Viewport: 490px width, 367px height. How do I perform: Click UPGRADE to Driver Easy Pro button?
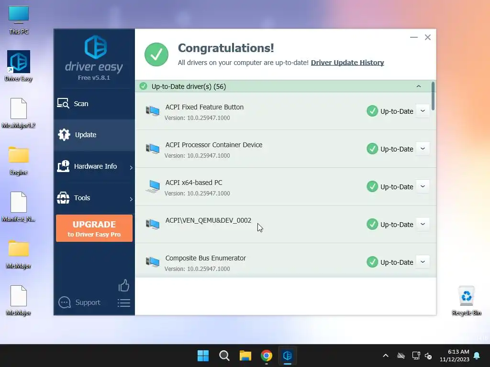click(x=94, y=228)
